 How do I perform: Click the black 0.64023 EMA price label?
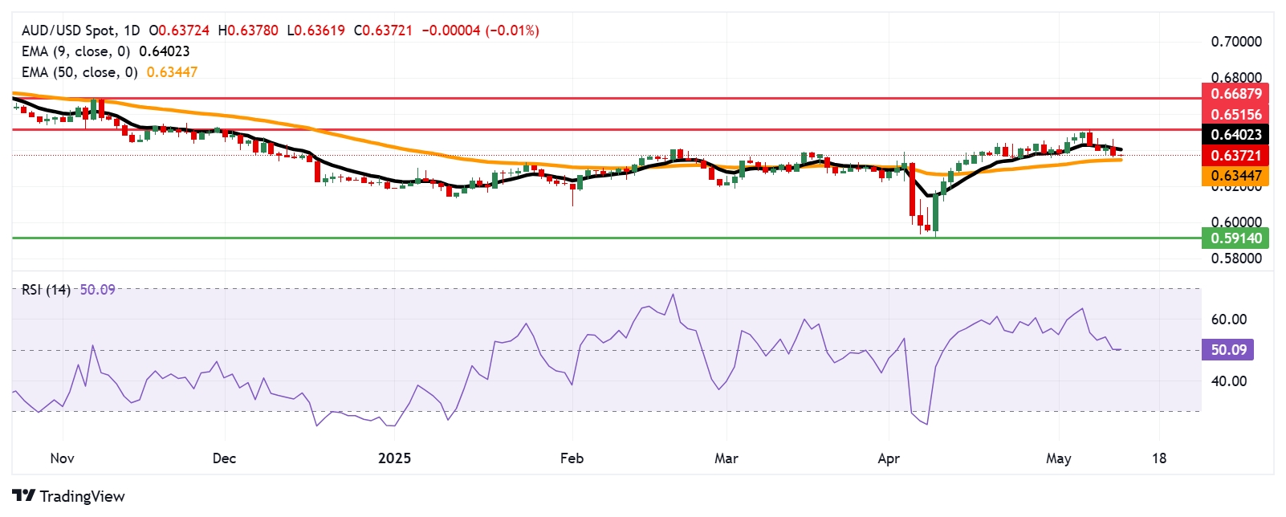[1235, 135]
